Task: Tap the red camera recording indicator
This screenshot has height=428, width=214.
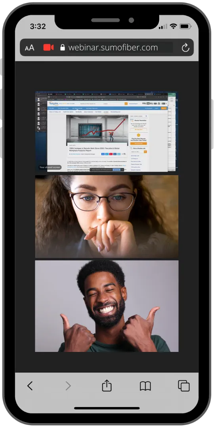Action: point(49,48)
